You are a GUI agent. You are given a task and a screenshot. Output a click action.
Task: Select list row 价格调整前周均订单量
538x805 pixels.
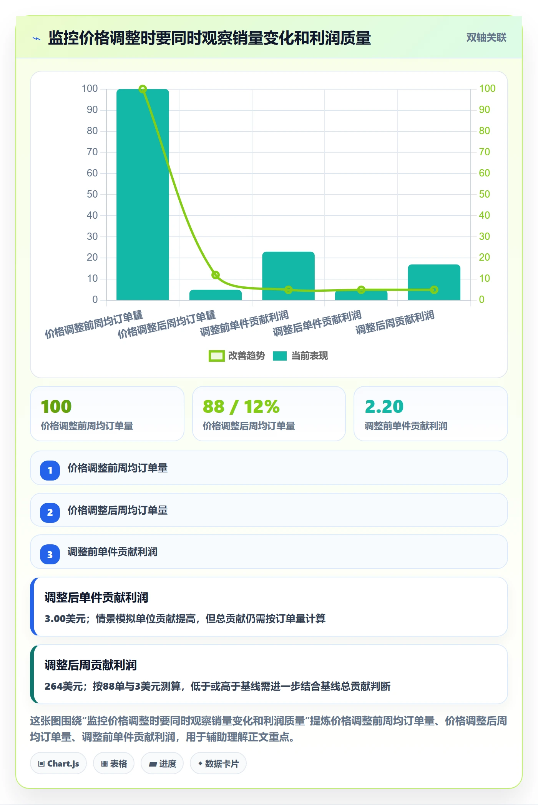pyautogui.click(x=269, y=468)
